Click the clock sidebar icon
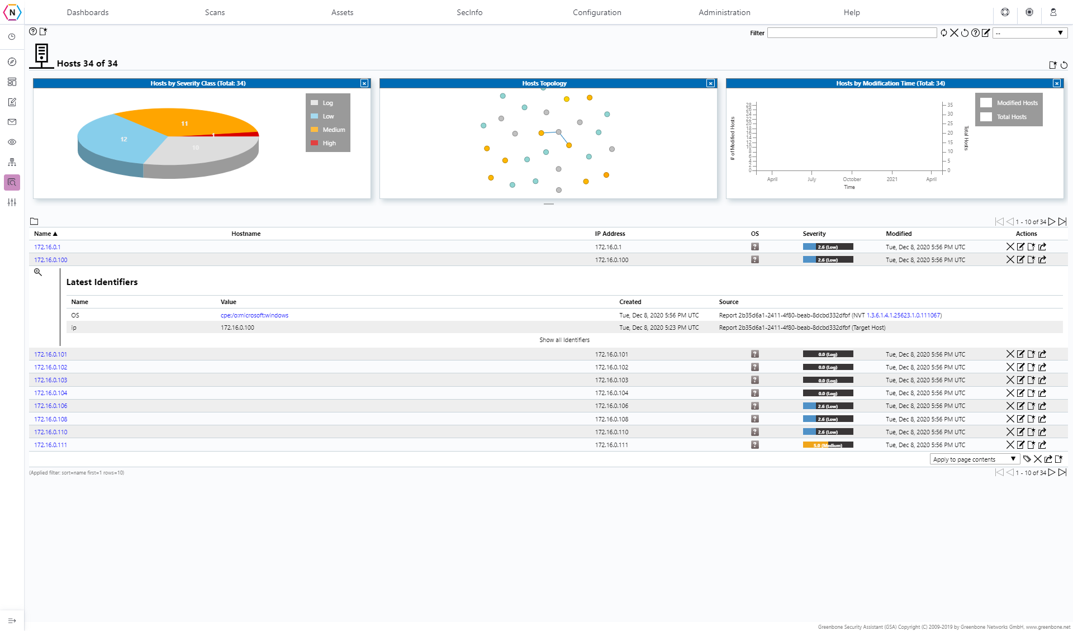The width and height of the screenshot is (1073, 631). point(12,37)
